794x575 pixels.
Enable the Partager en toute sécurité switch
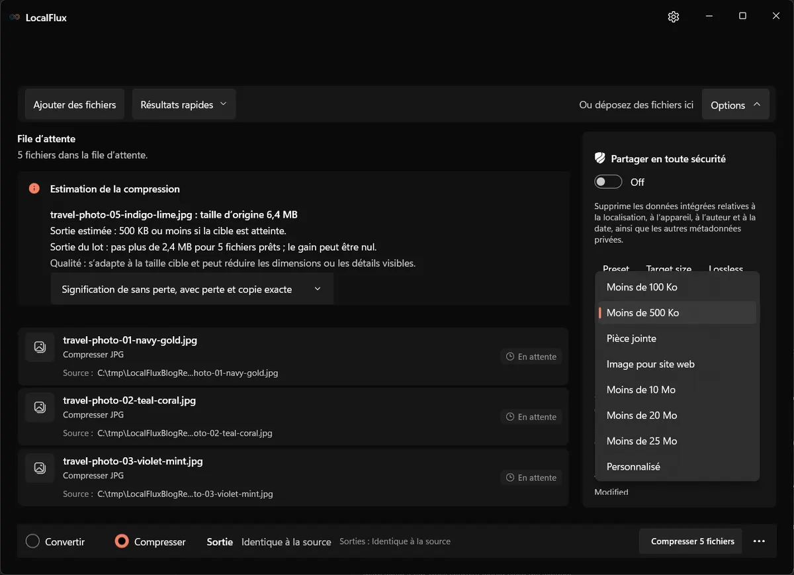(x=608, y=182)
